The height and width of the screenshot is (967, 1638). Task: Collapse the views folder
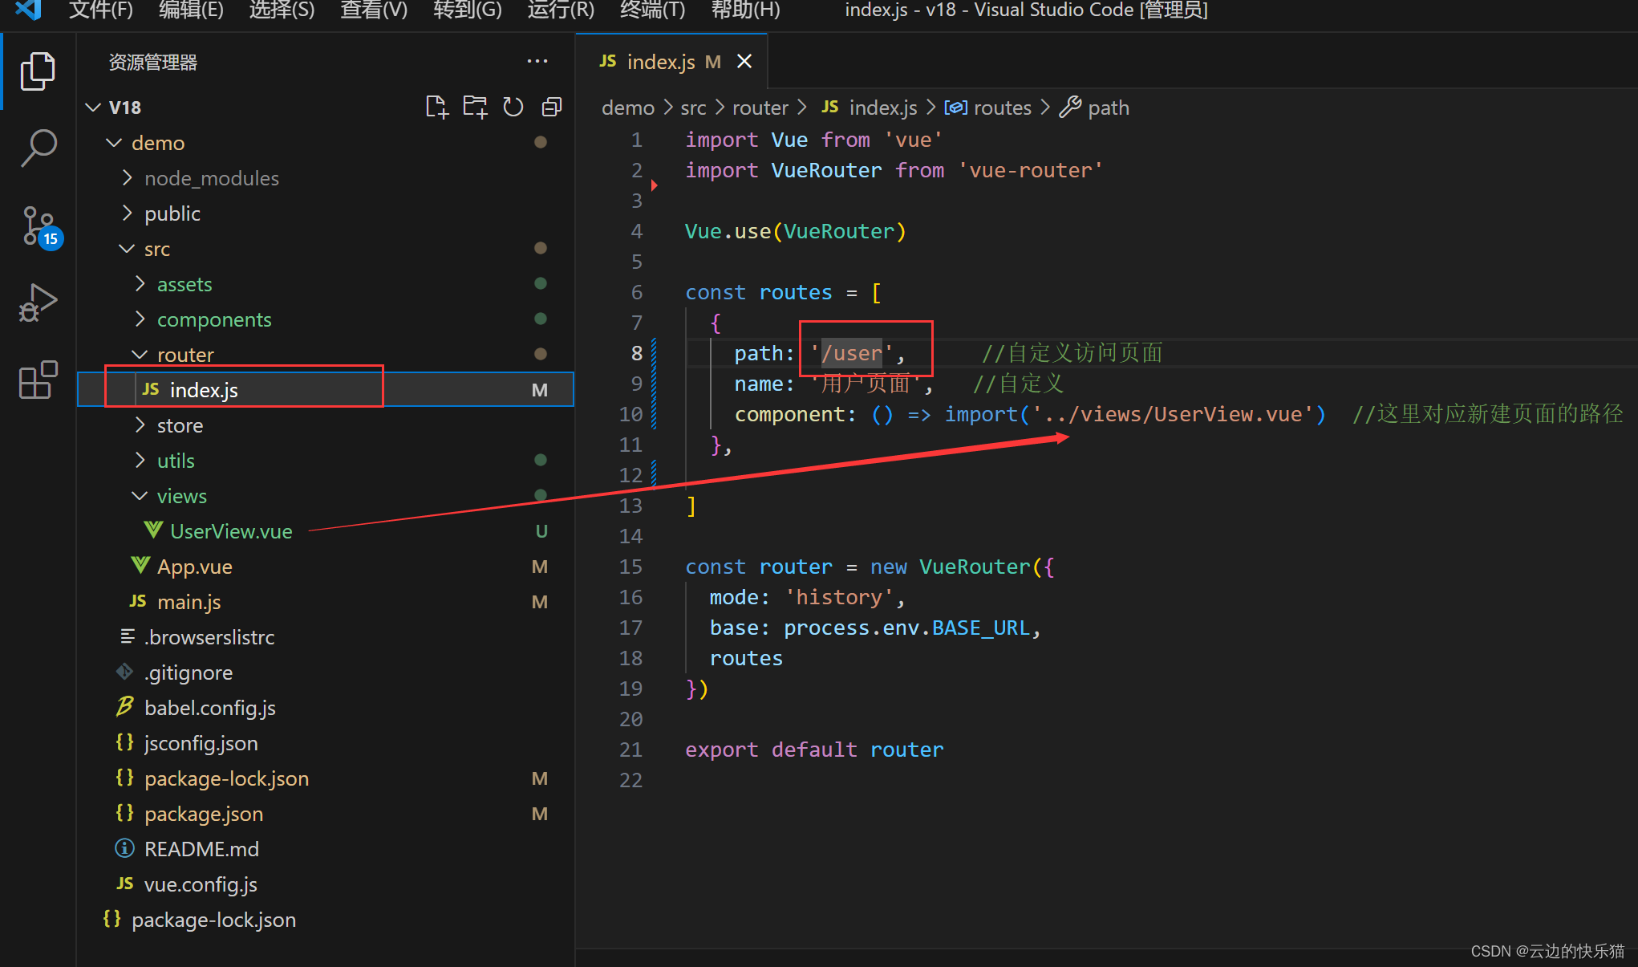point(181,496)
